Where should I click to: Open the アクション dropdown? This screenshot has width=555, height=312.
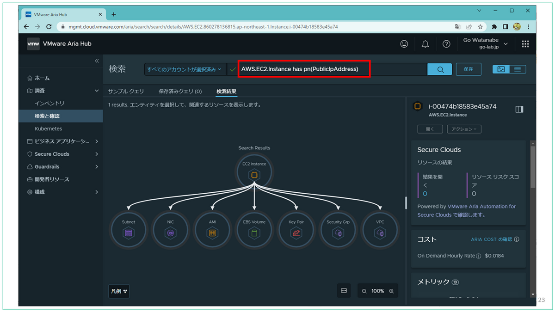[464, 129]
